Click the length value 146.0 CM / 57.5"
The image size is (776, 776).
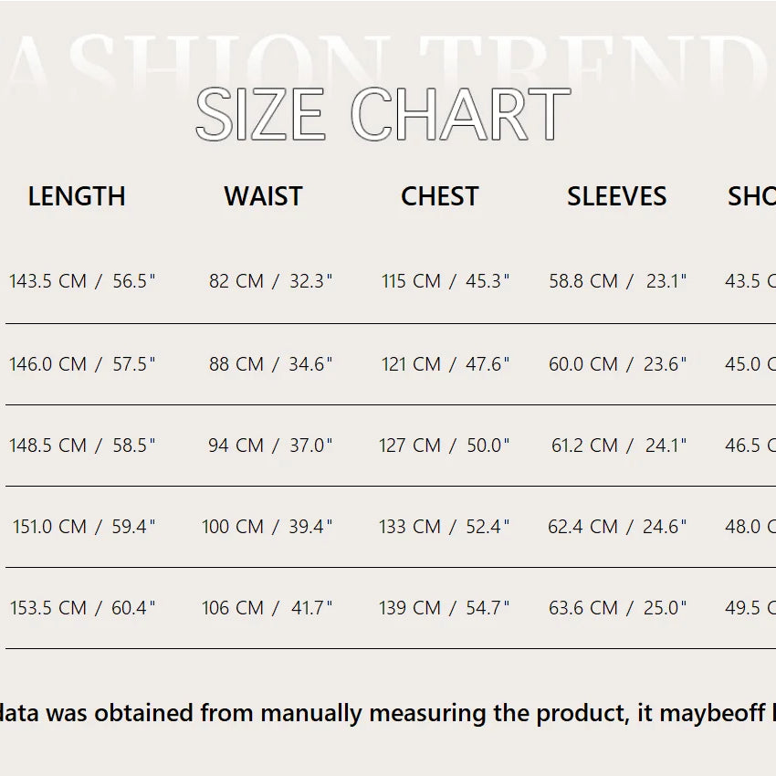(82, 364)
